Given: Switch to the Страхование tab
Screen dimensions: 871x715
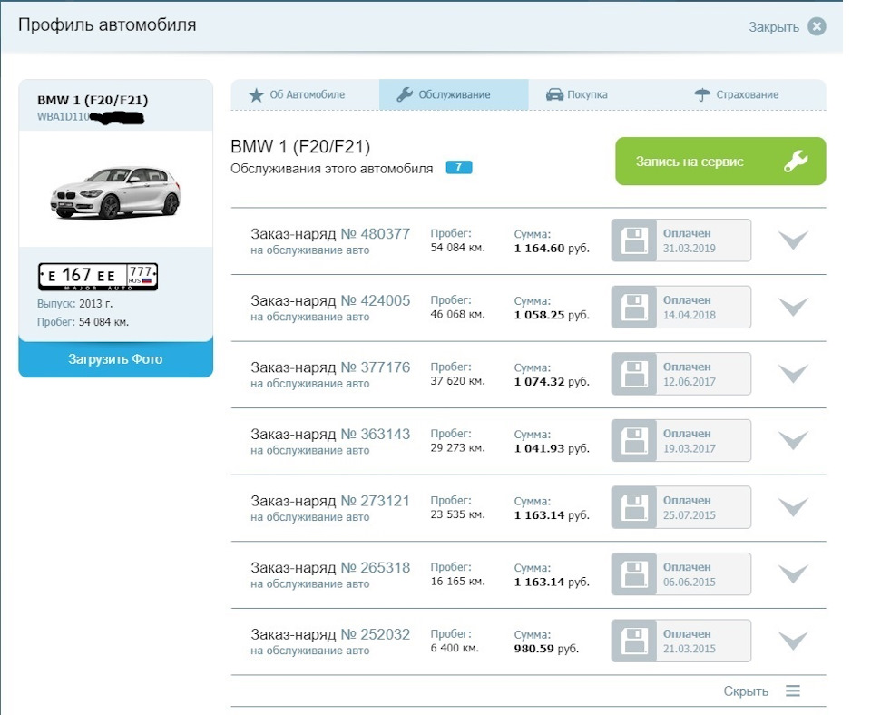Looking at the screenshot, I should [747, 95].
